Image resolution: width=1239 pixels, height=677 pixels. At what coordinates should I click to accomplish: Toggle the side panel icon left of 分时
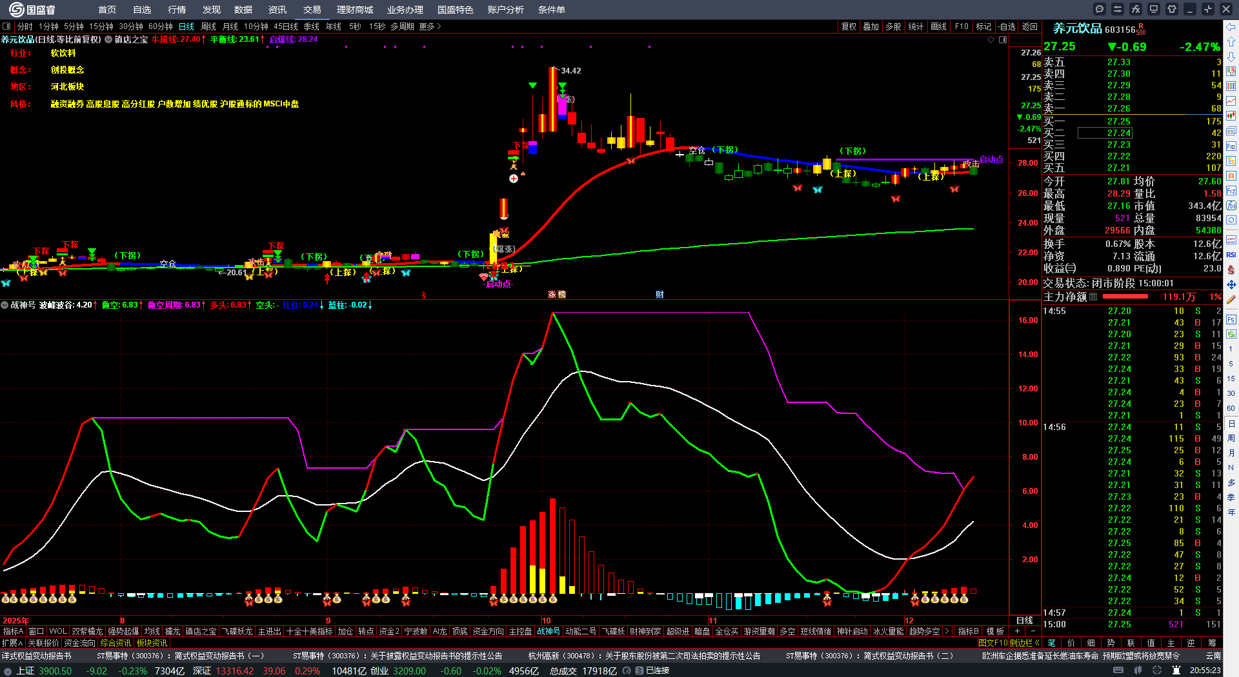tap(6, 26)
